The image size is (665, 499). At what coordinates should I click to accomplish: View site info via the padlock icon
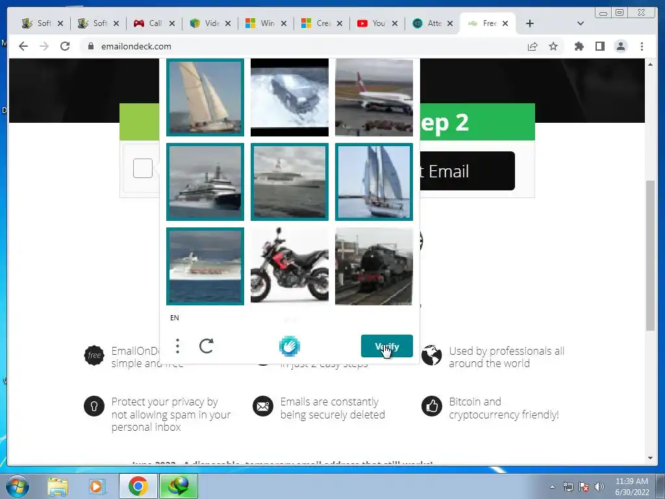(91, 46)
